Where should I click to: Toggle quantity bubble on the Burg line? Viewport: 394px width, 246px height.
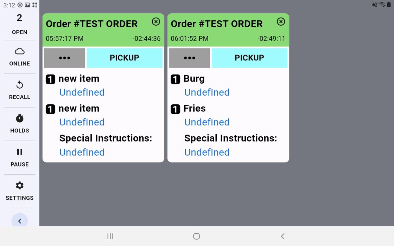click(x=175, y=79)
